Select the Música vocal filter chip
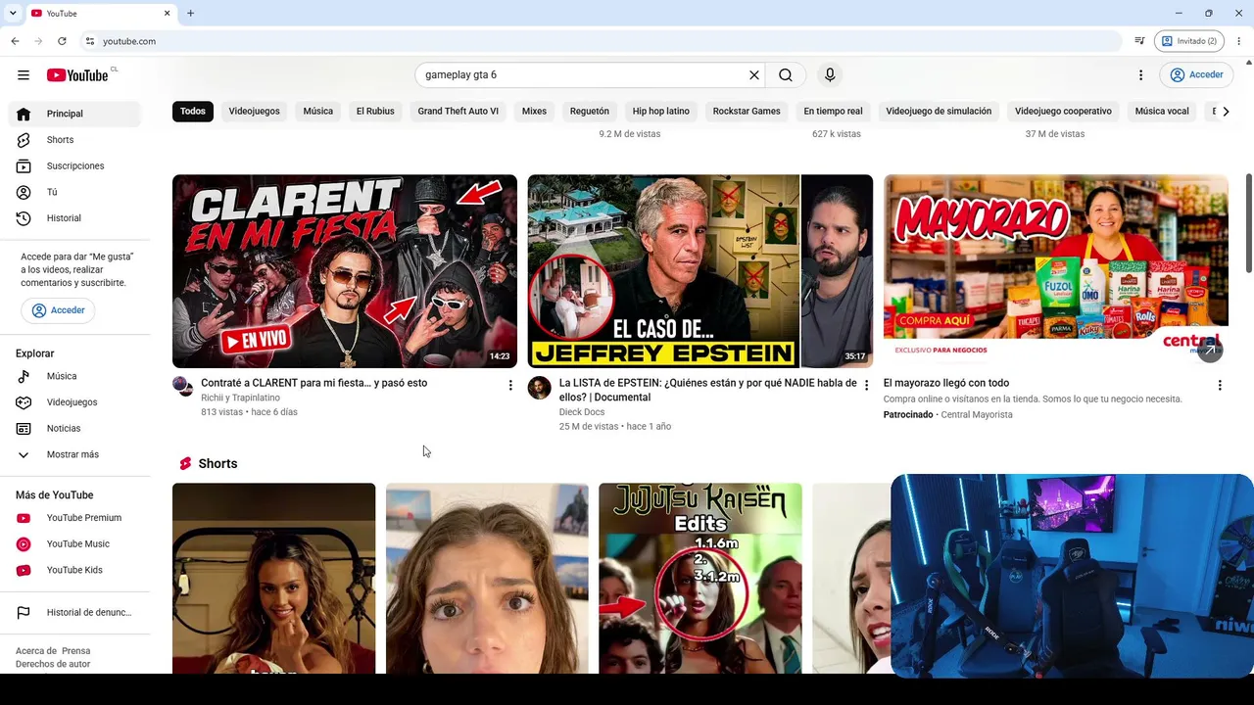1254x705 pixels. click(1162, 112)
